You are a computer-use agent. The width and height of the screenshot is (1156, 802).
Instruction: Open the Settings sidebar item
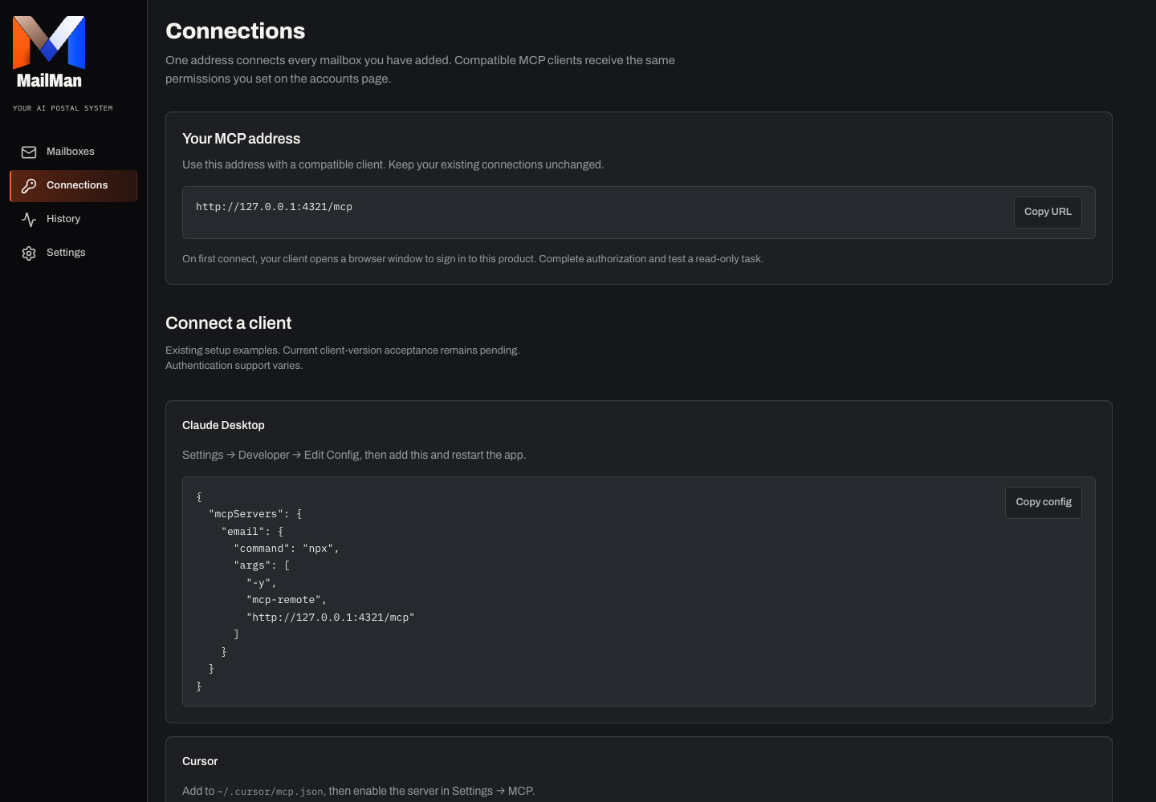pyautogui.click(x=74, y=253)
